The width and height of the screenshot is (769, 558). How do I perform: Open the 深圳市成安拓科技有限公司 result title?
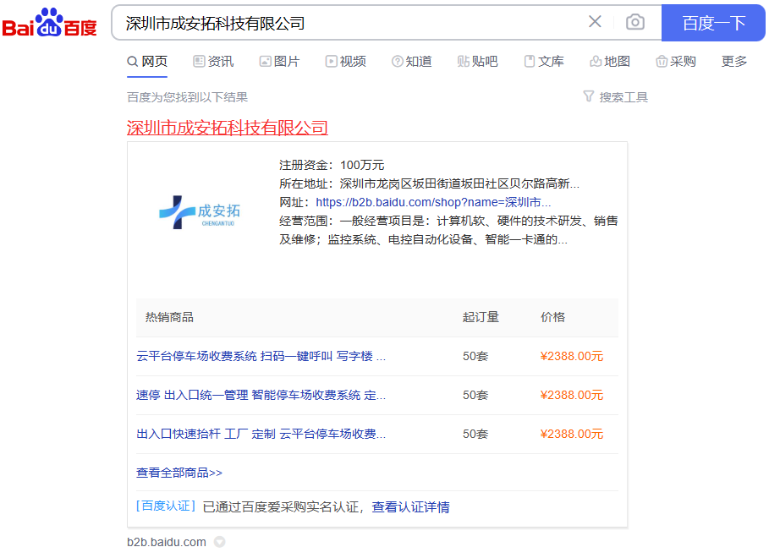[227, 128]
